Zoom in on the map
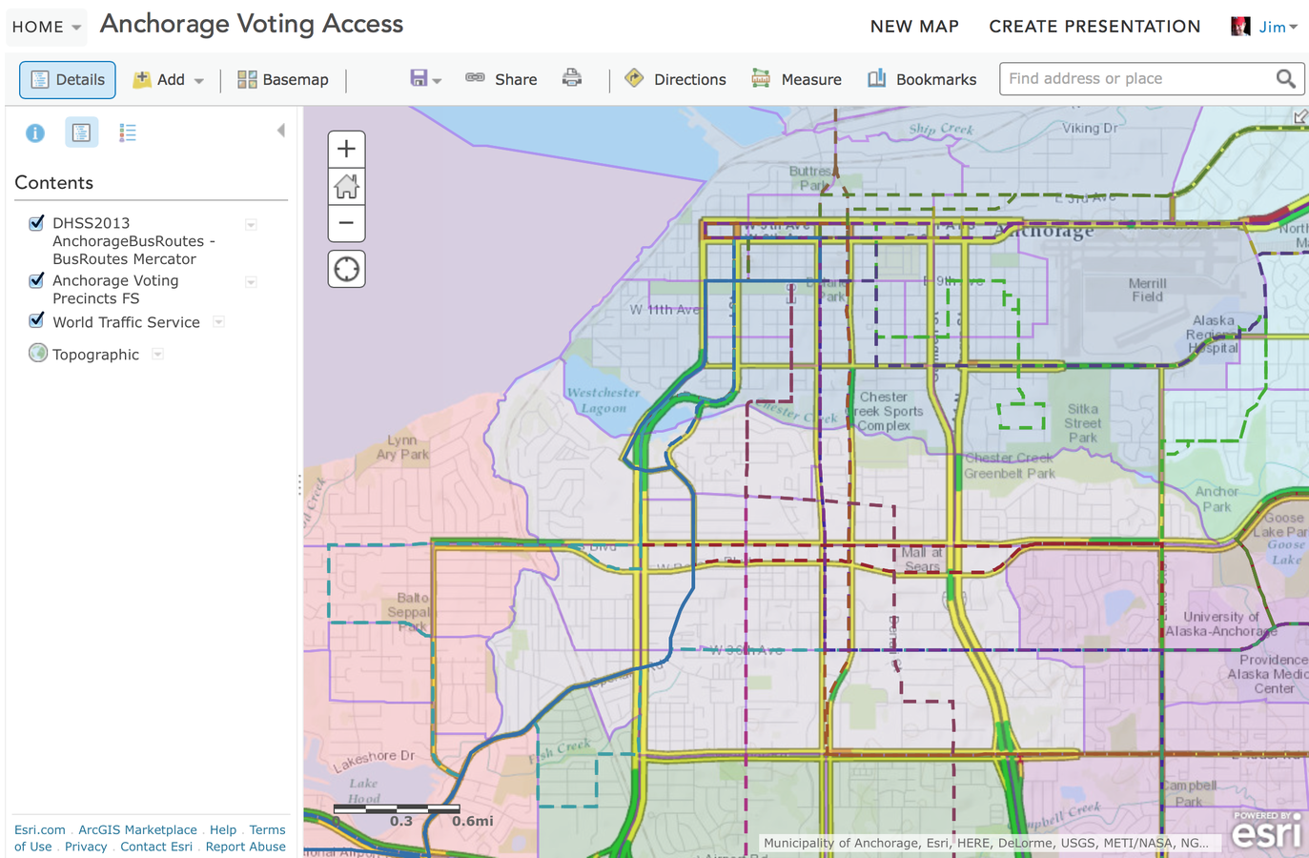 347,149
